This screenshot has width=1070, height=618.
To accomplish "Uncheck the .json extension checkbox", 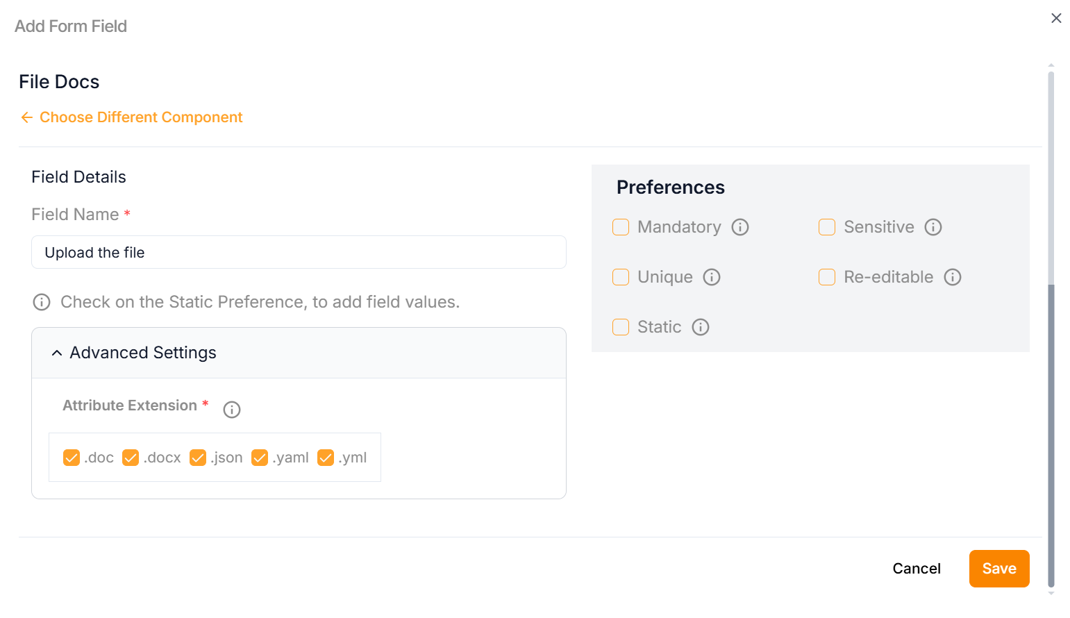I will tap(198, 458).
